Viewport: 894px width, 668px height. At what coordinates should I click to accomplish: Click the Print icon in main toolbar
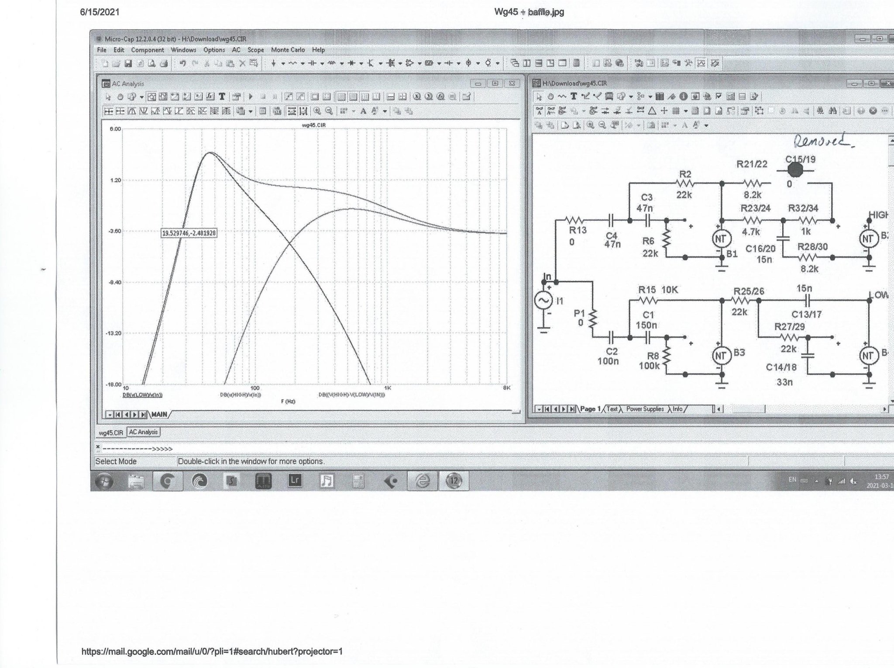164,63
